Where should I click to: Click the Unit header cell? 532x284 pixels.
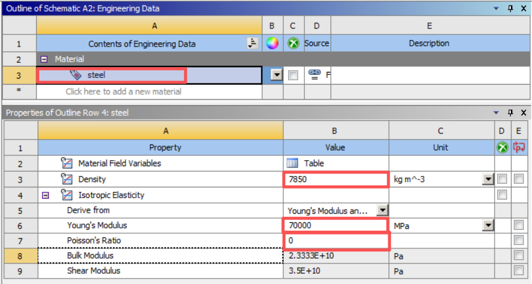pyautogui.click(x=441, y=147)
